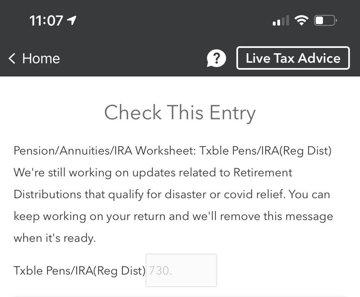Tap the "disaster or covid relief" text

pos(225,194)
